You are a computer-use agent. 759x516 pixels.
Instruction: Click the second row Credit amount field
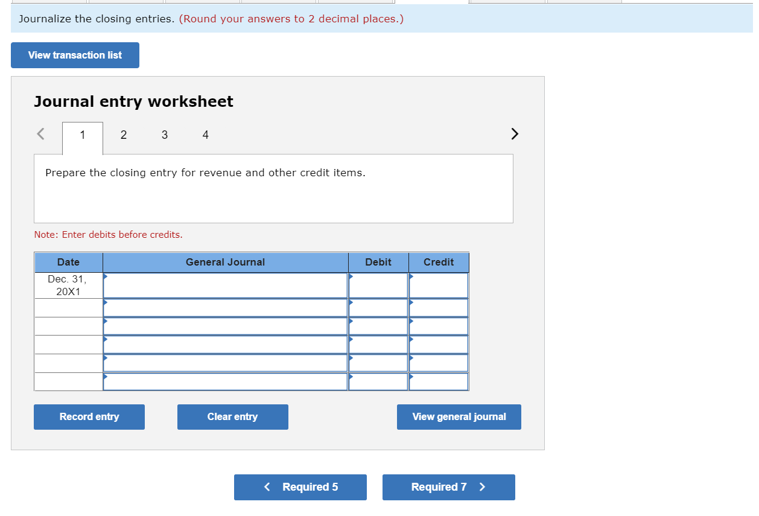440,307
